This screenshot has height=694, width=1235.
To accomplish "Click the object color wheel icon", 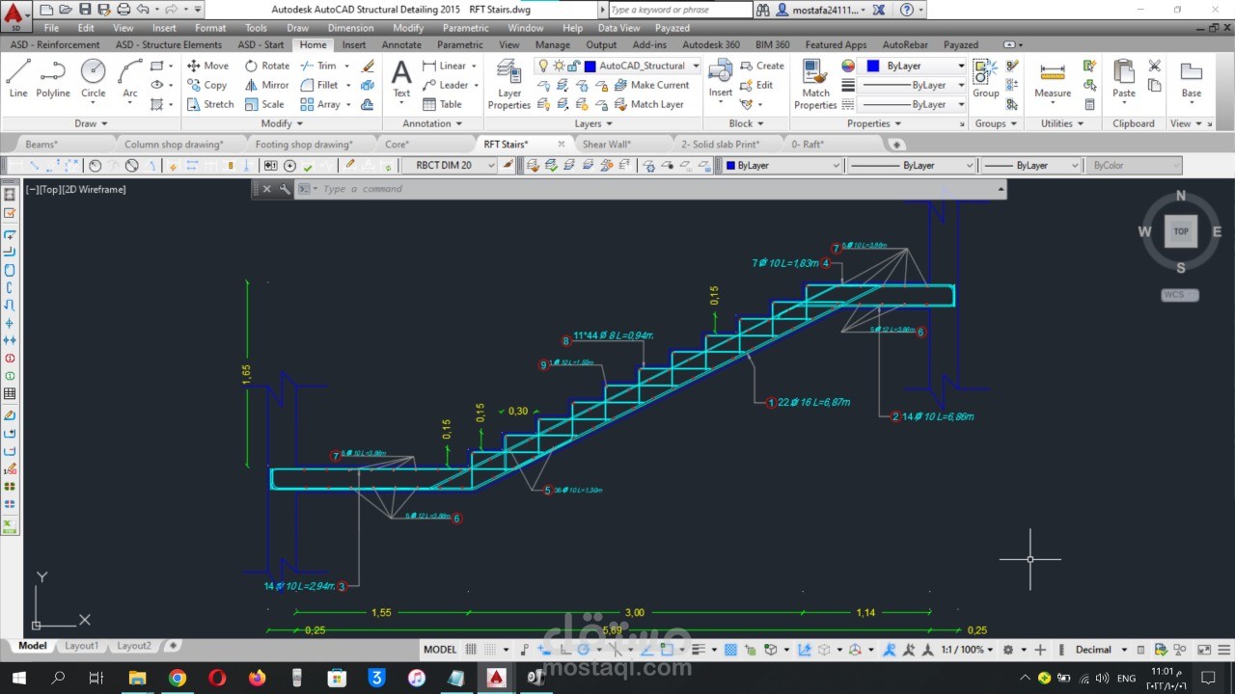I will click(x=848, y=66).
